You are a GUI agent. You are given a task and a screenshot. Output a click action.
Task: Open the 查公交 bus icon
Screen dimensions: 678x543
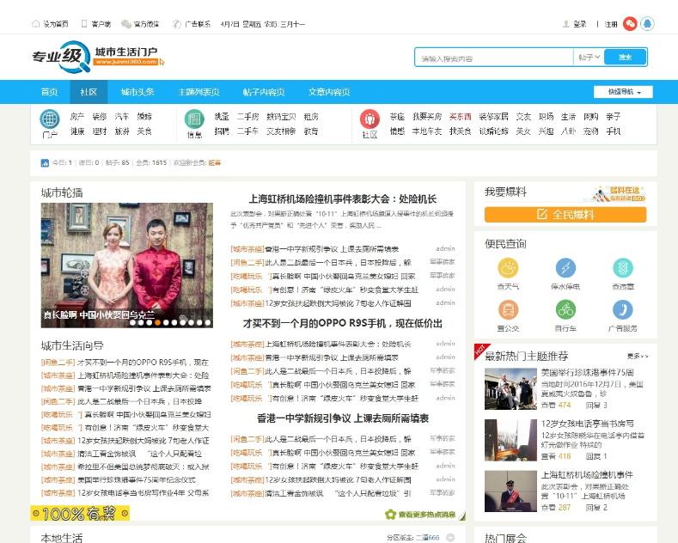(x=508, y=310)
